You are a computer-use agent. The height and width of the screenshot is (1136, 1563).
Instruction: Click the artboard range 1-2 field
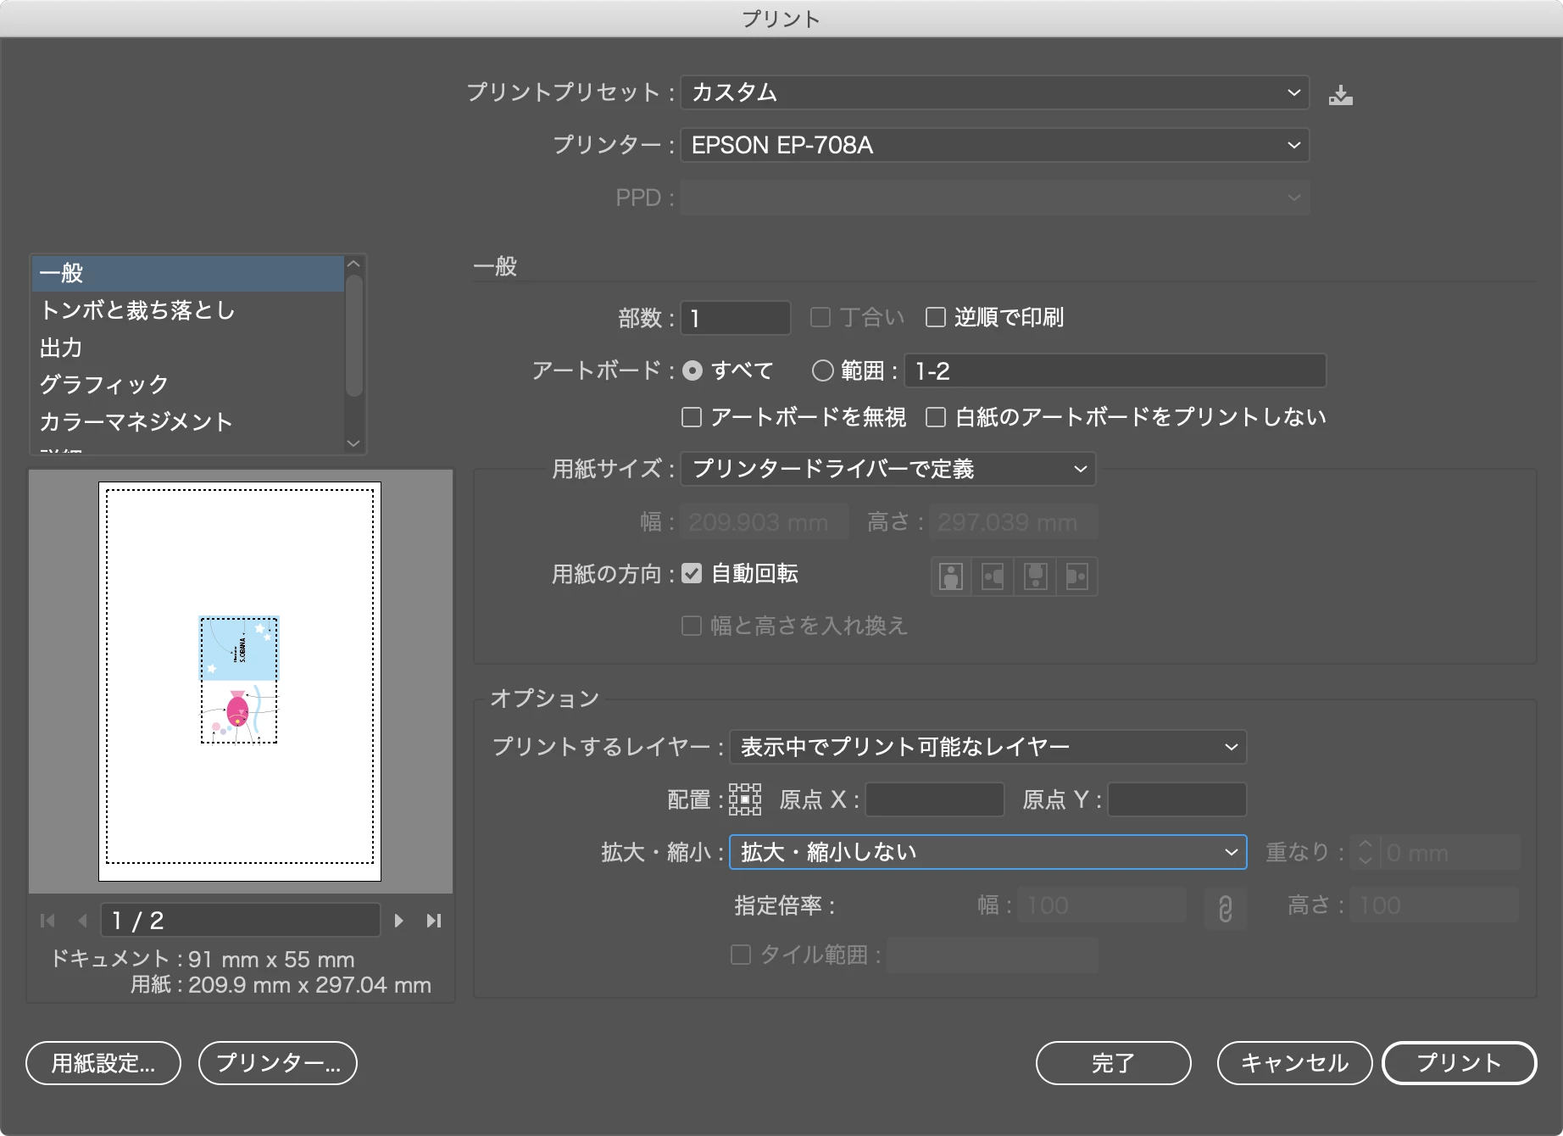(x=1115, y=370)
